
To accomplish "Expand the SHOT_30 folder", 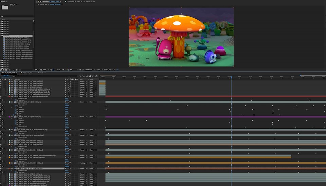I will [x=1, y=60].
